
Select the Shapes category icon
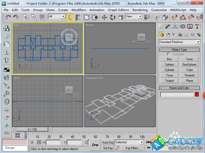168,35
